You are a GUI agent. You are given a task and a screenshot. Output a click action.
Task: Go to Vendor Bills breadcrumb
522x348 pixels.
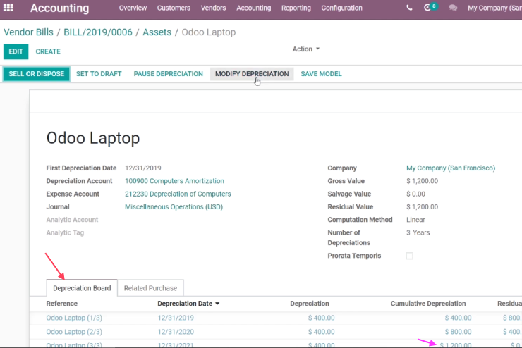pos(28,32)
